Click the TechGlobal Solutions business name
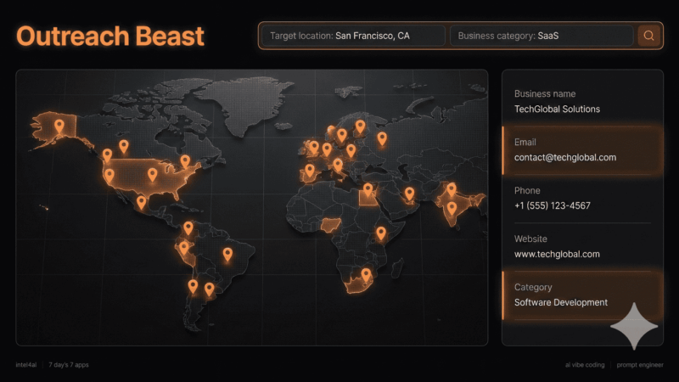 click(x=557, y=110)
